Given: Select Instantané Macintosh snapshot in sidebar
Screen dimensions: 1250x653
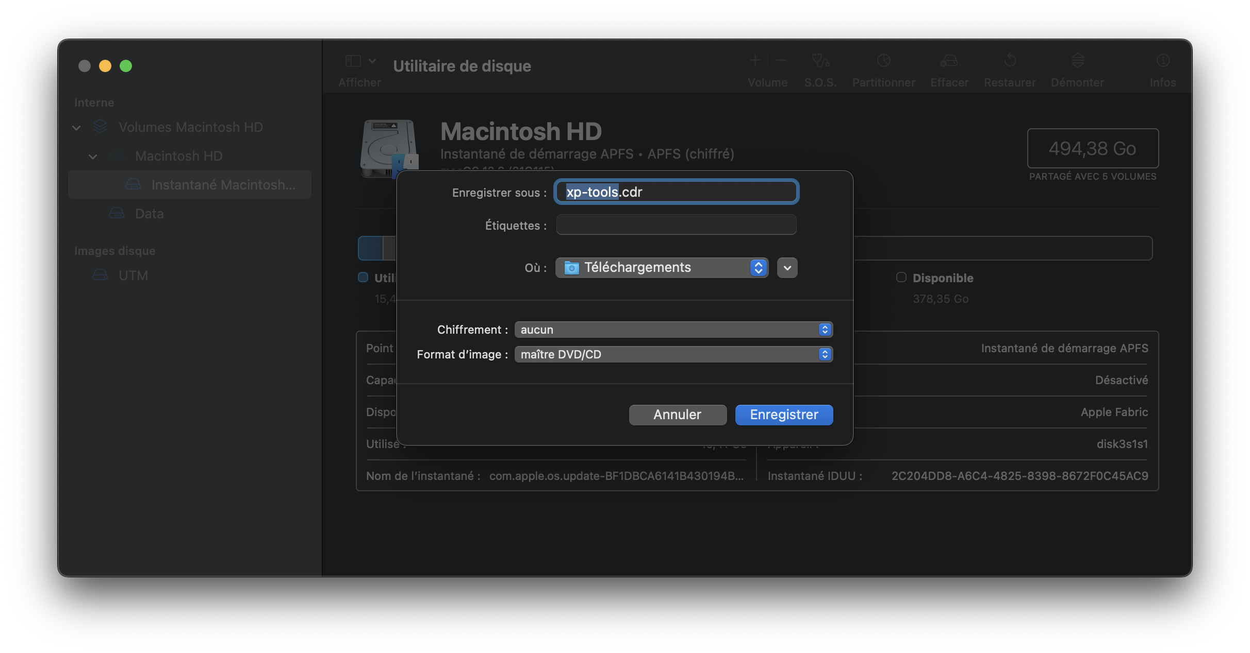Looking at the screenshot, I should [190, 185].
